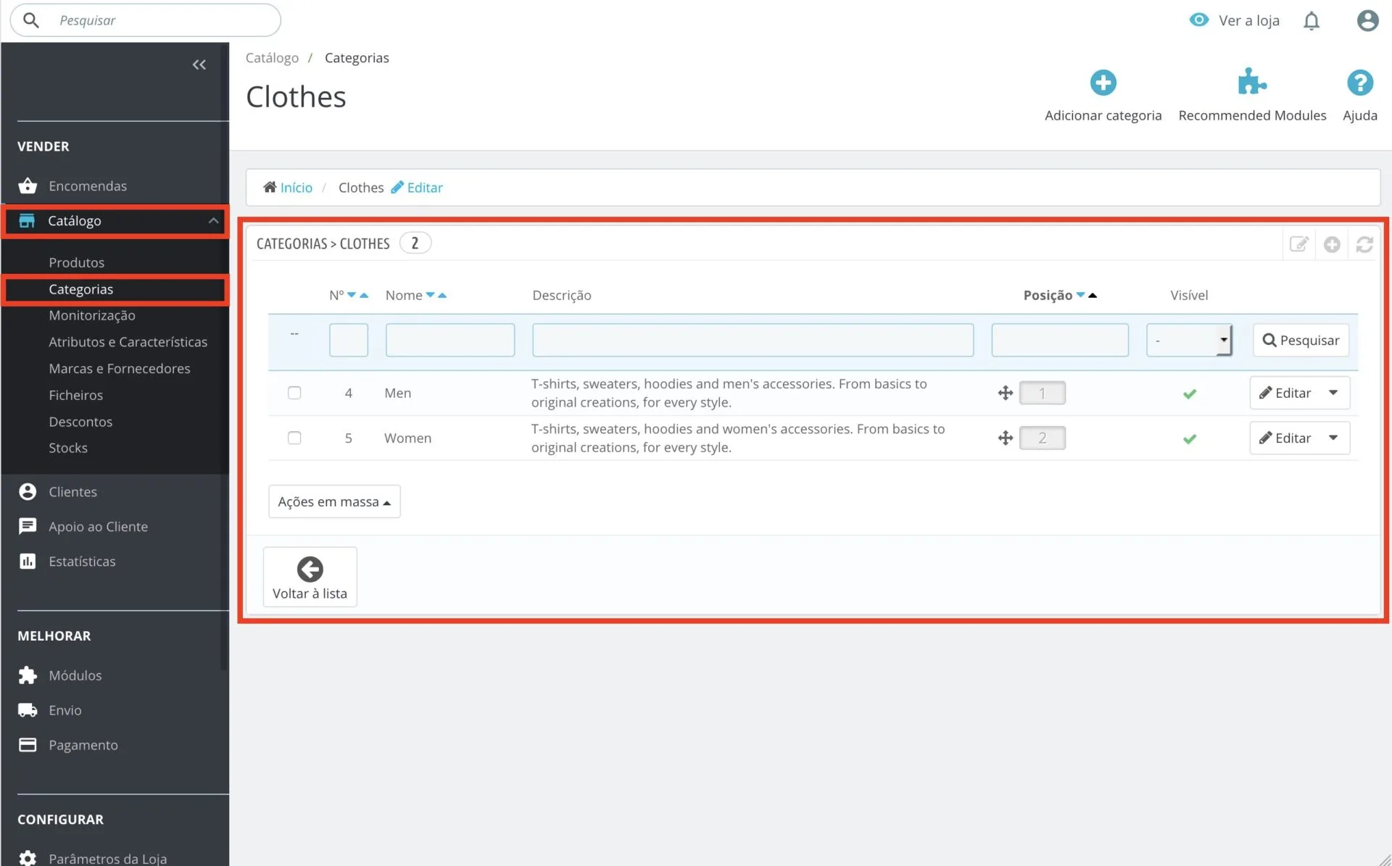Click the Nome filter input field

click(449, 340)
